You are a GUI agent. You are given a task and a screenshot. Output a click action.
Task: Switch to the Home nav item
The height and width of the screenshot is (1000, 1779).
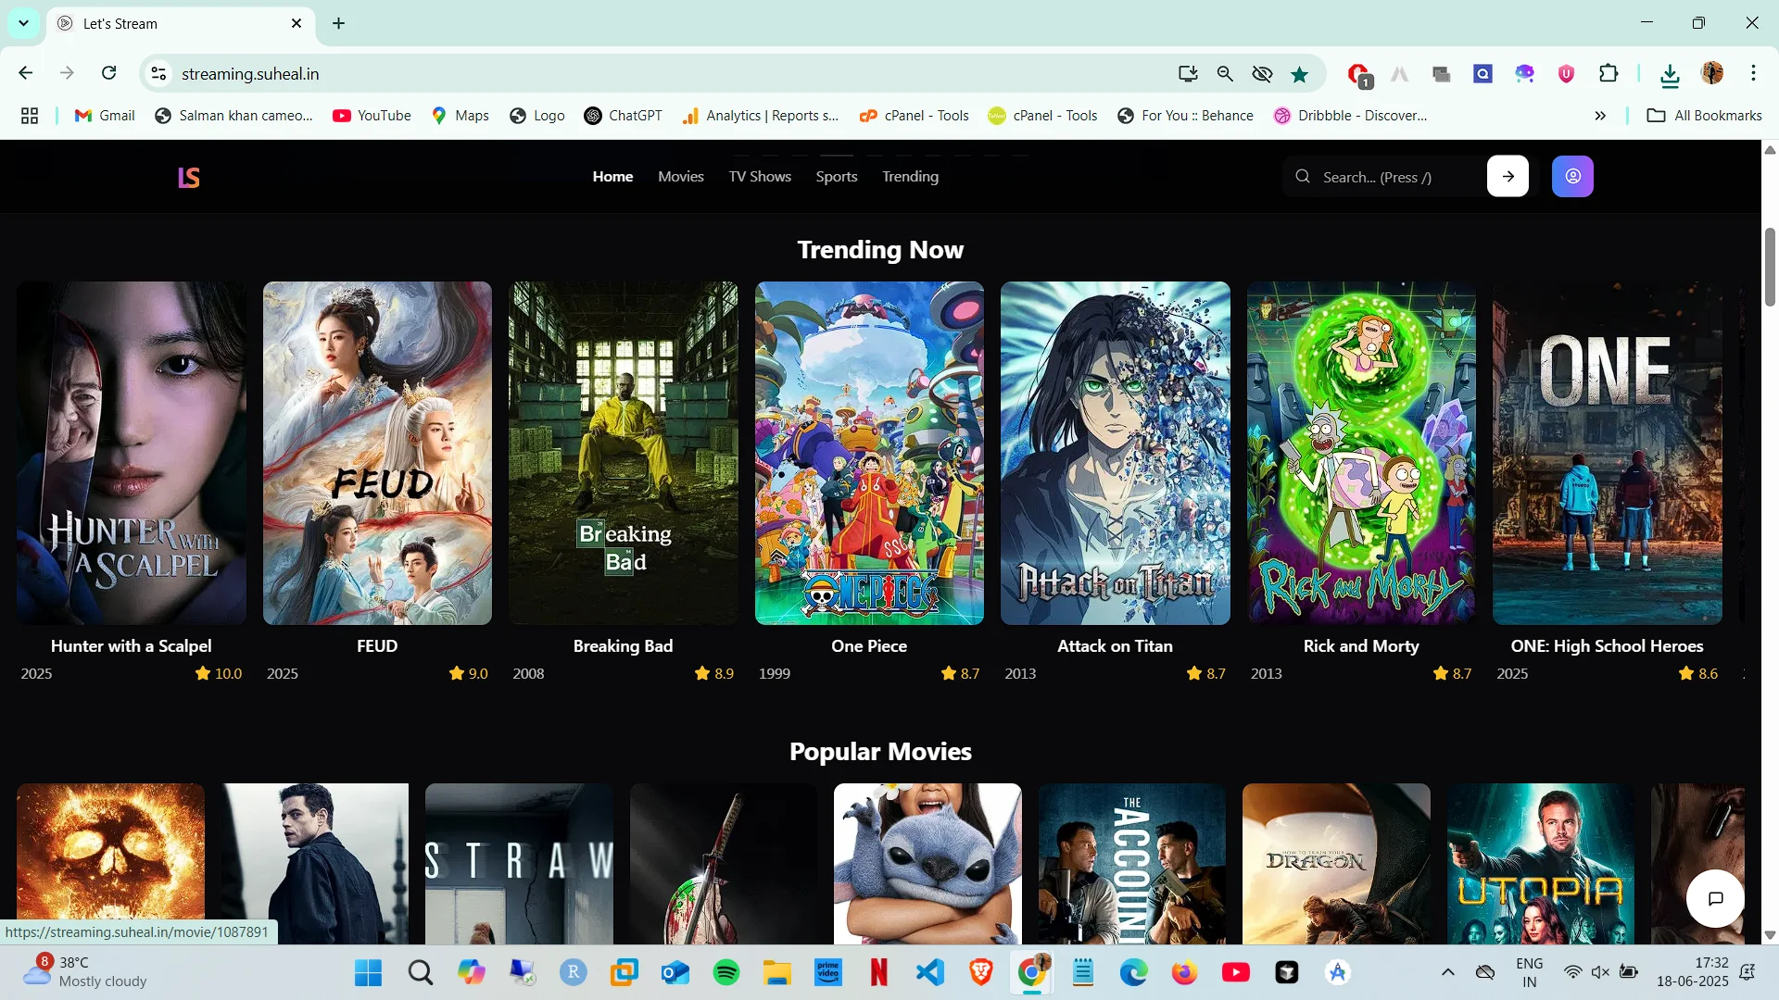[612, 176]
